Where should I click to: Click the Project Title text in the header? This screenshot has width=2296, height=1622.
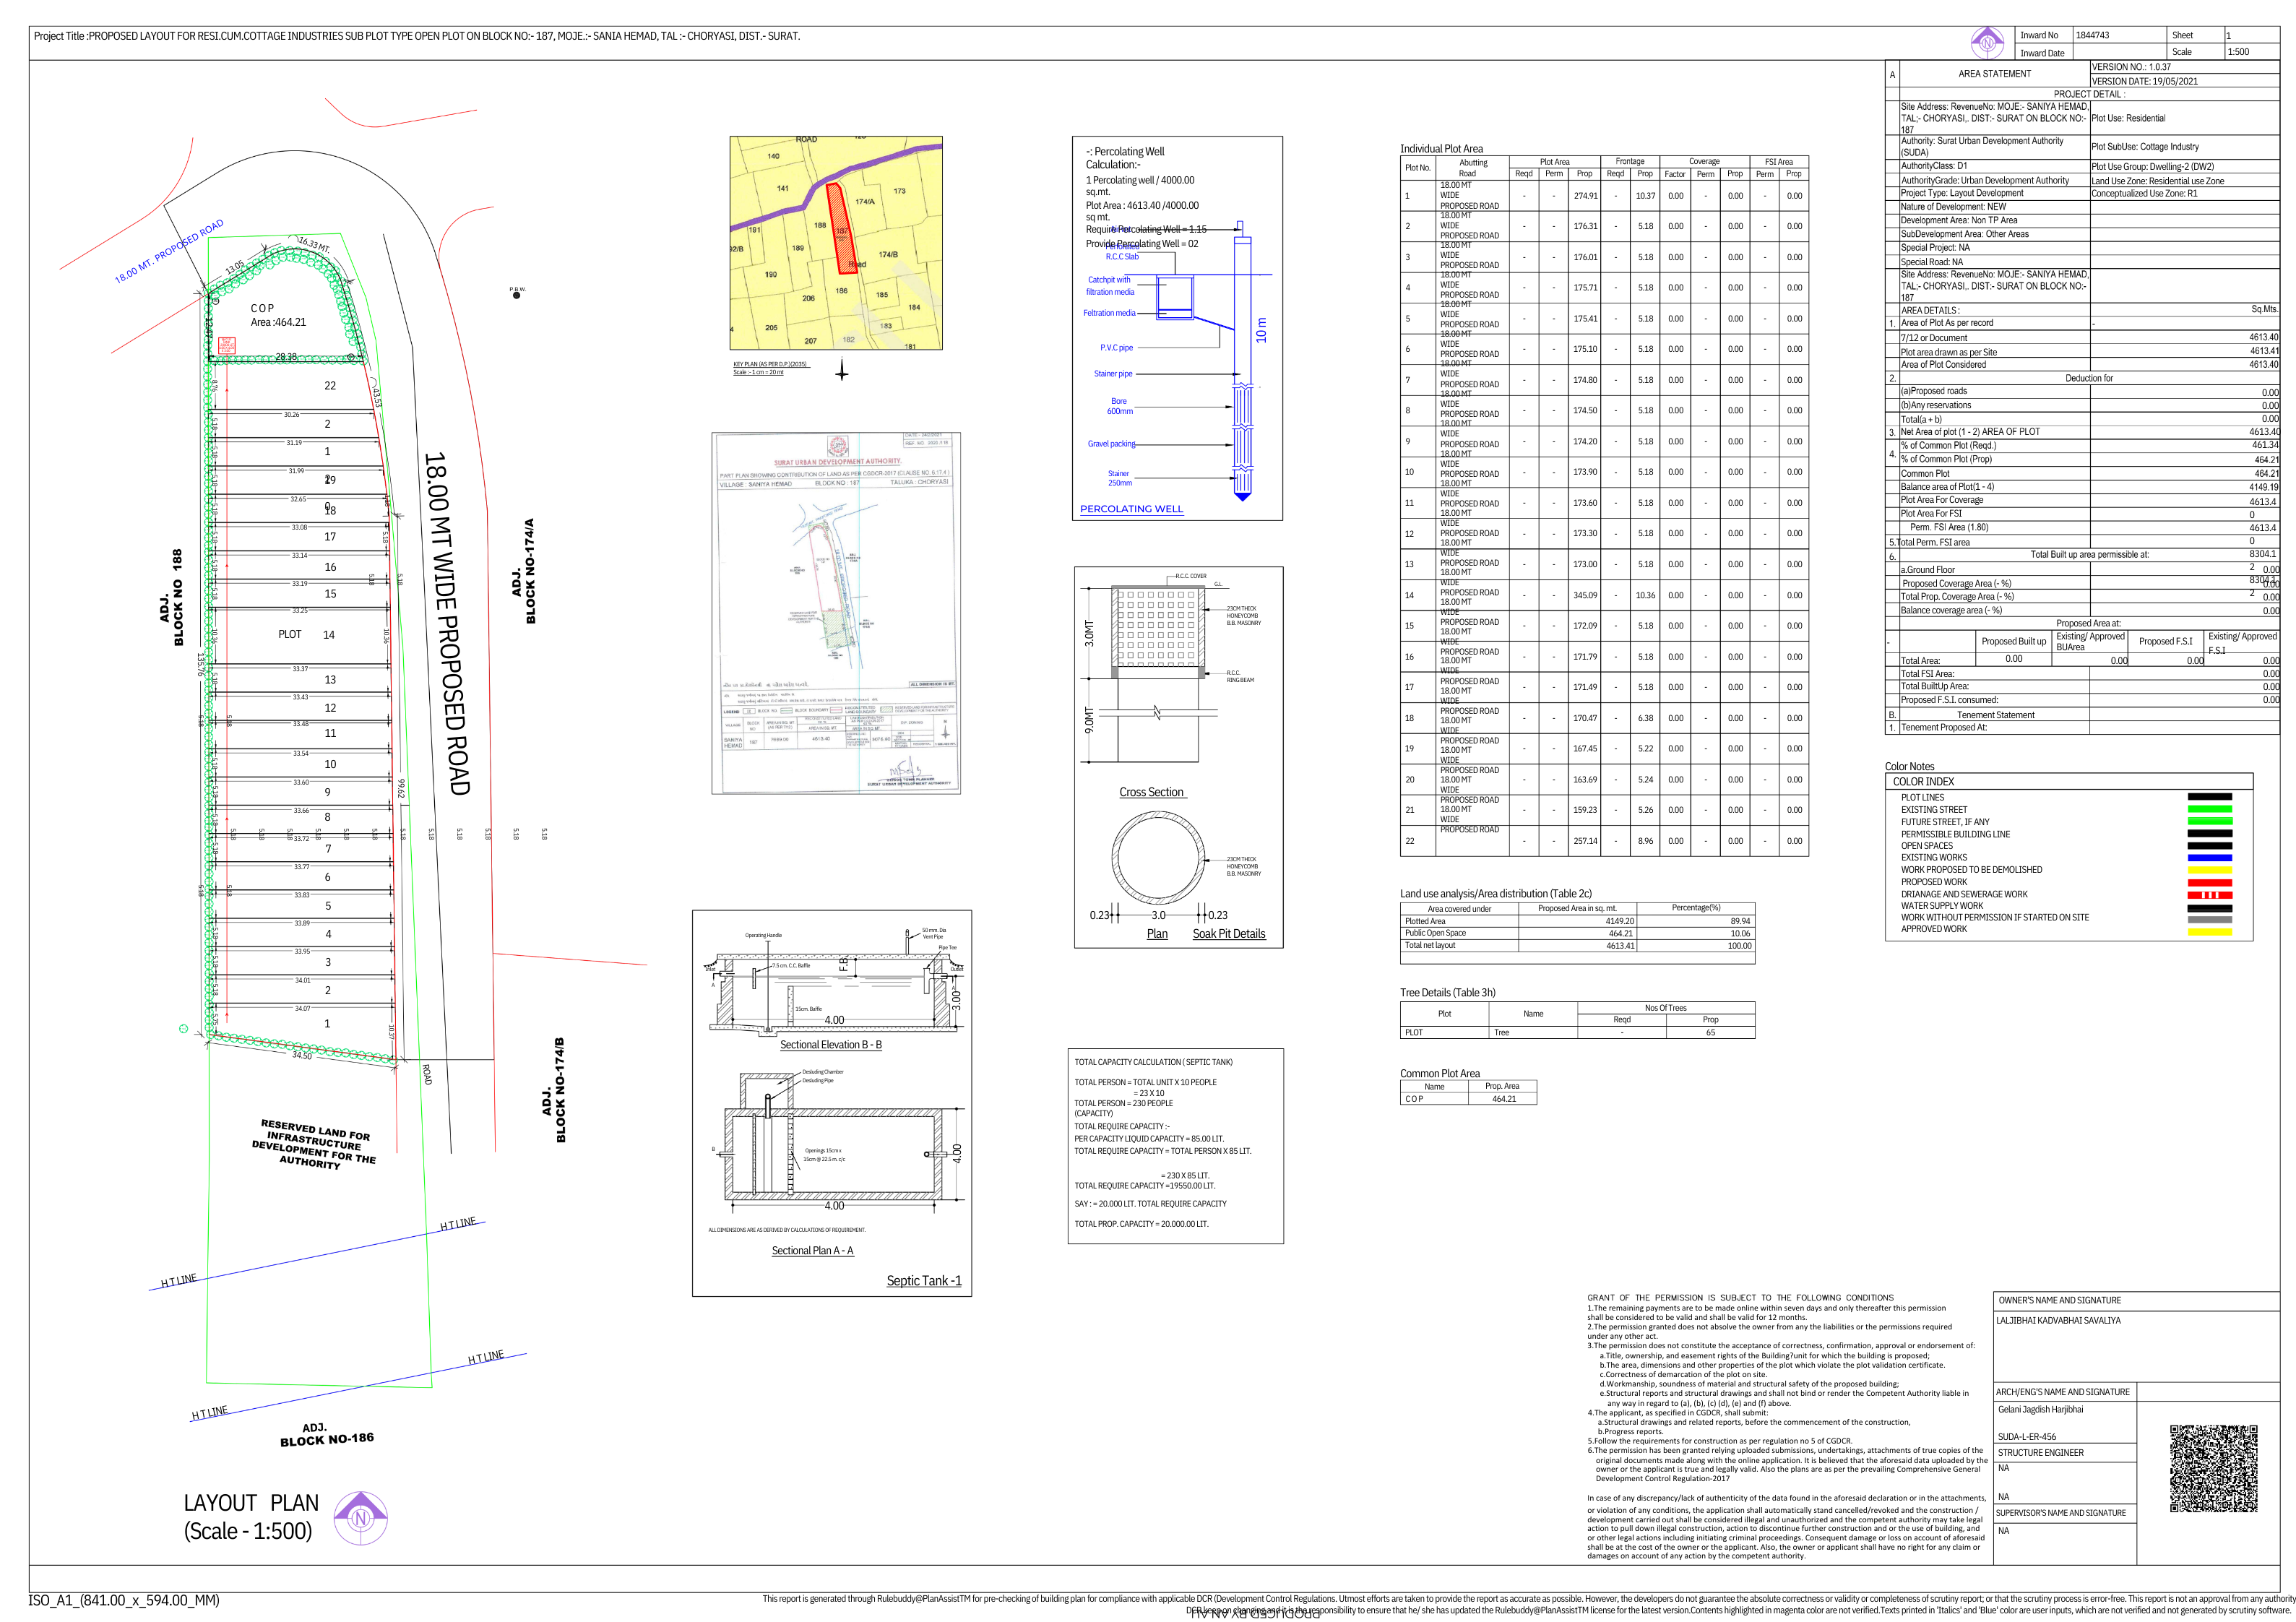(417, 36)
